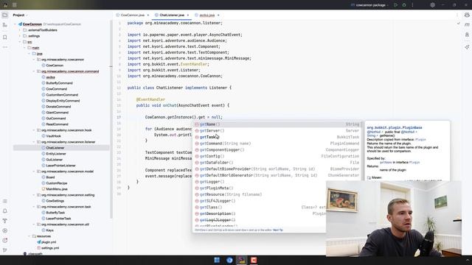
Task: Open LaserPointerListener in project tree
Action: click(x=60, y=166)
